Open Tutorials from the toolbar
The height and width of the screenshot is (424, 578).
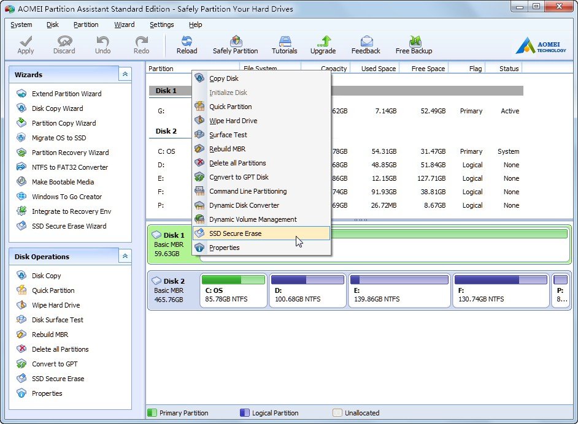[x=284, y=44]
